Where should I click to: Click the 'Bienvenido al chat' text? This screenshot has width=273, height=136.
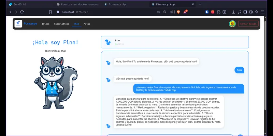pos(55,51)
